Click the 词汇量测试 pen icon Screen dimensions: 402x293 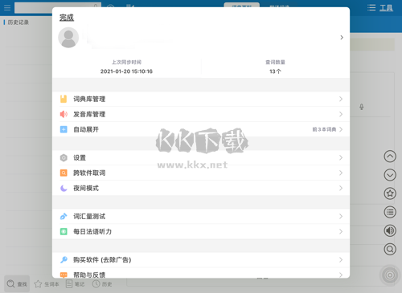tap(64, 216)
